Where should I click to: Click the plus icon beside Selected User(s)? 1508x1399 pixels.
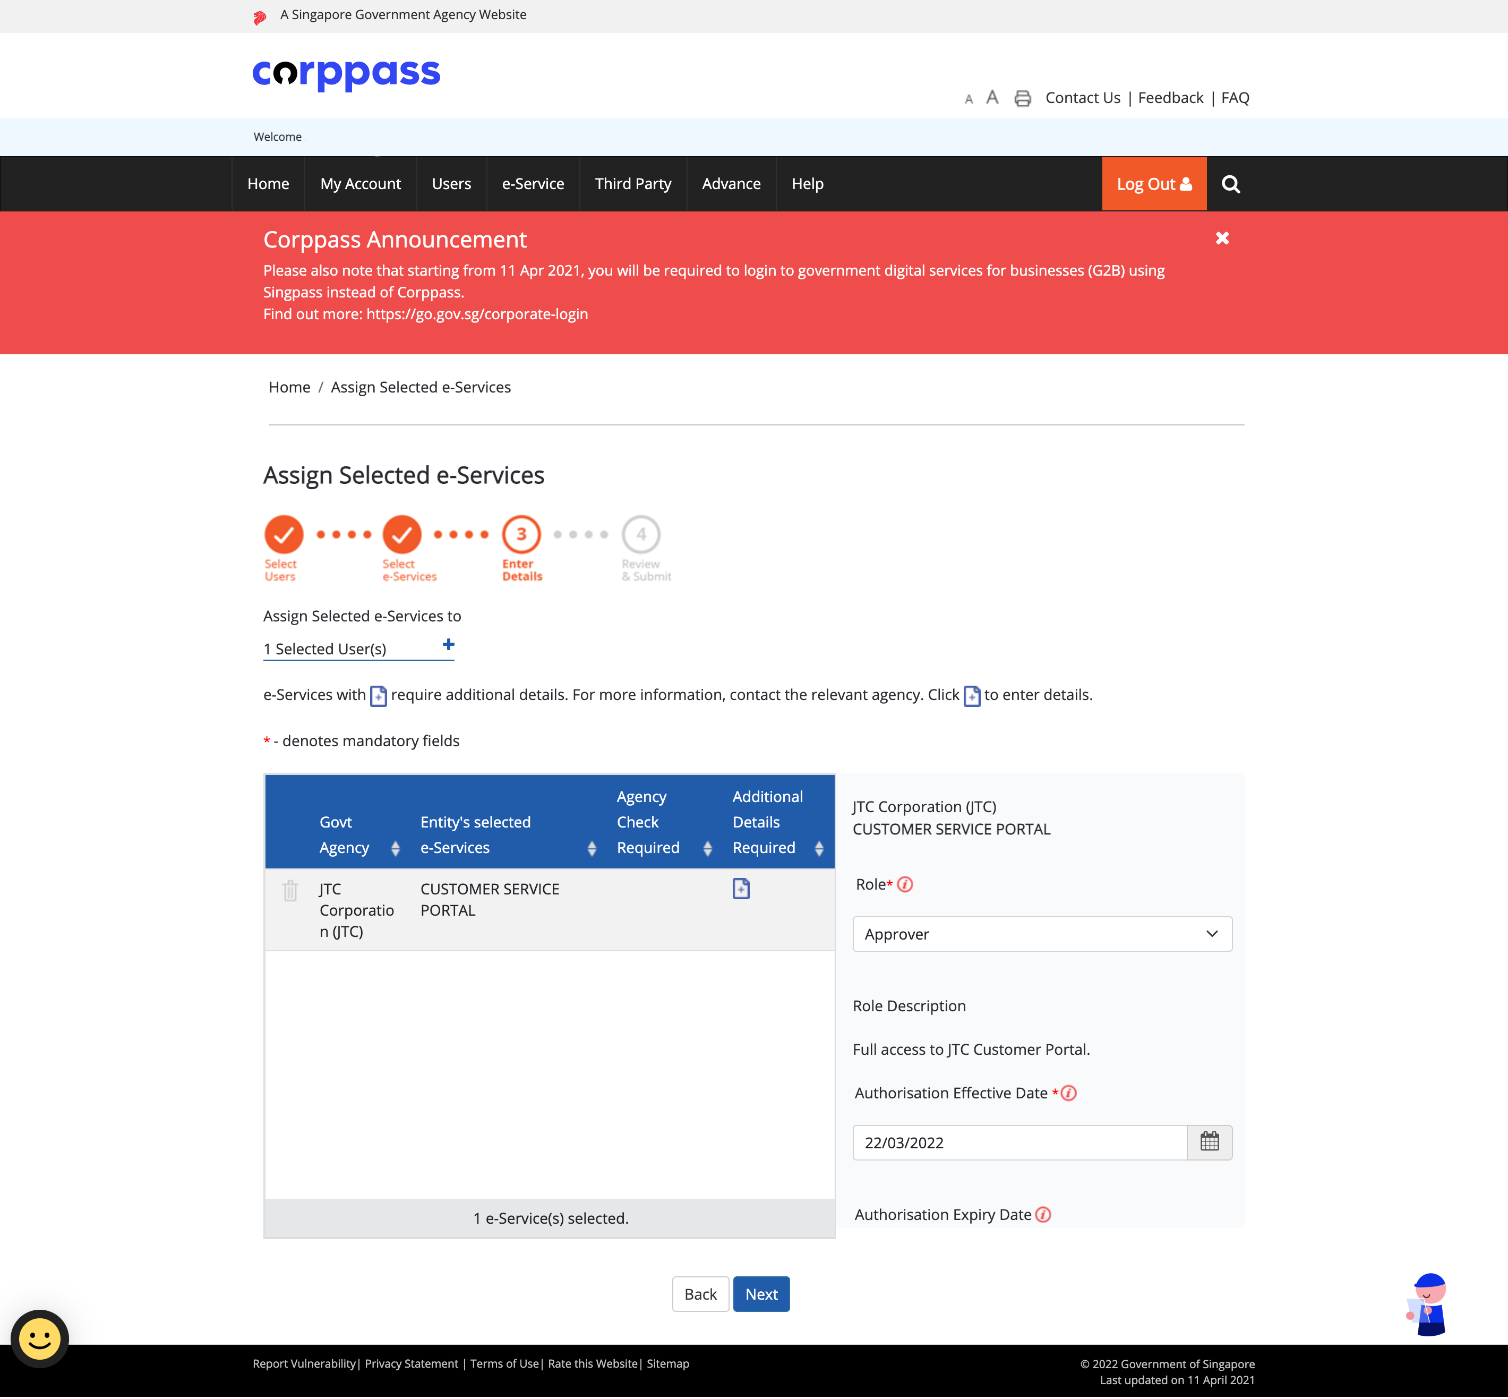pyautogui.click(x=448, y=644)
